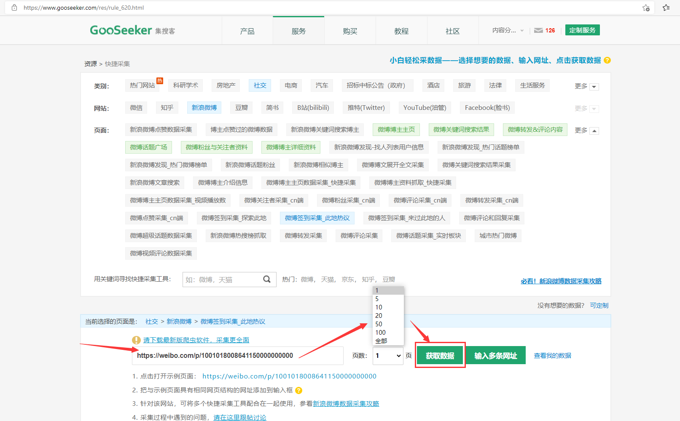Click the yellow help icon near the headline
Viewport: 680px width, 421px height.
coord(607,60)
